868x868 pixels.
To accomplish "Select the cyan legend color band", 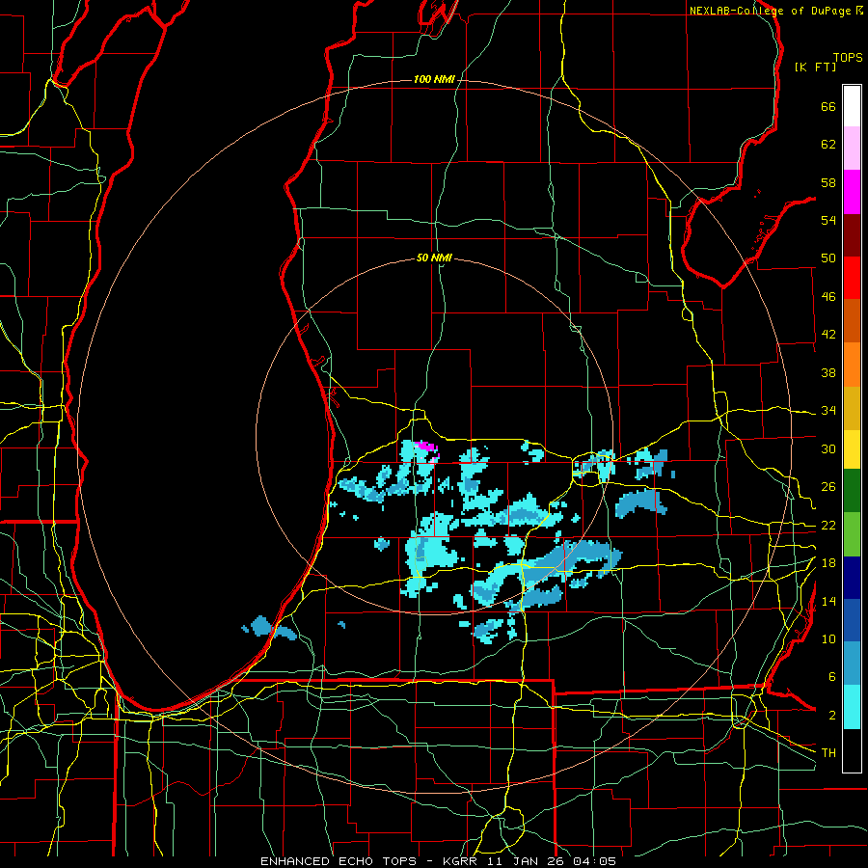I will tap(852, 707).
